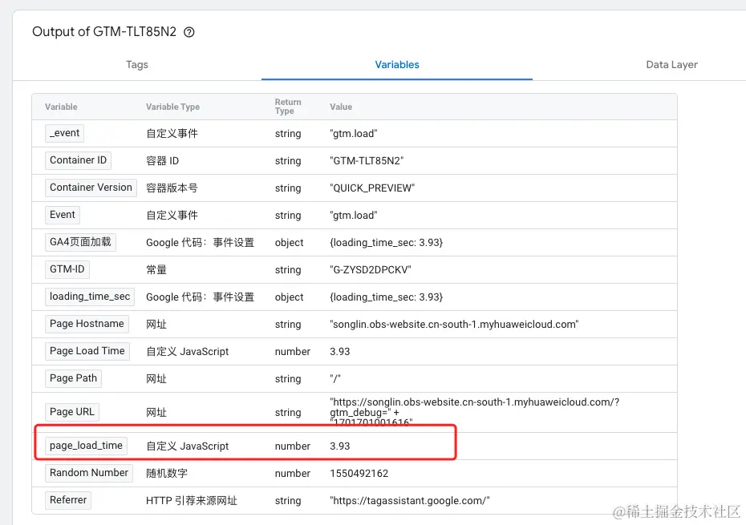Select the Random Number value 1550492162
This screenshot has height=525, width=746.
click(359, 474)
